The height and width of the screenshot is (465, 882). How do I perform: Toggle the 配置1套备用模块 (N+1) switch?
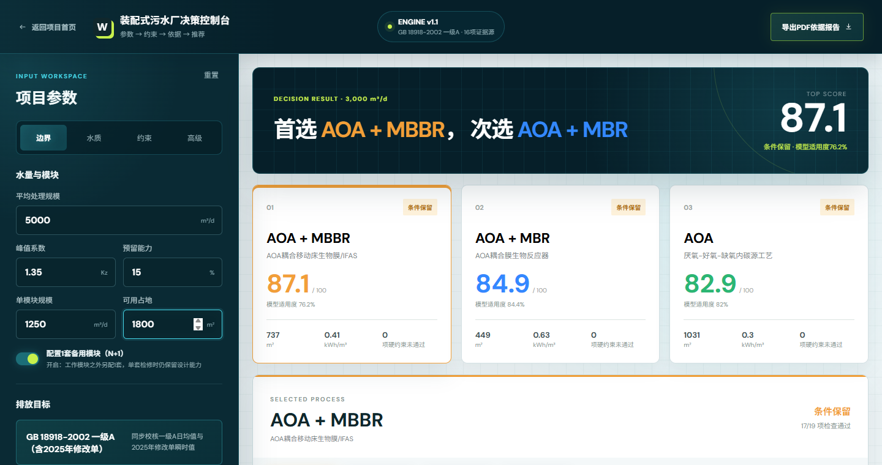click(28, 359)
